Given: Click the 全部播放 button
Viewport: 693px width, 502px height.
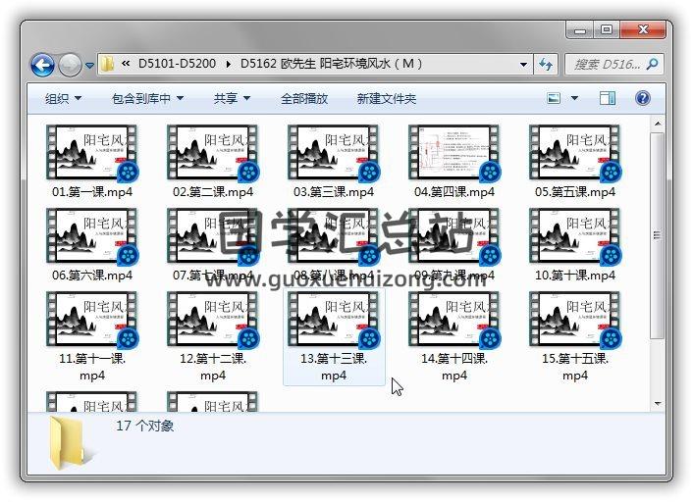Looking at the screenshot, I should (304, 98).
